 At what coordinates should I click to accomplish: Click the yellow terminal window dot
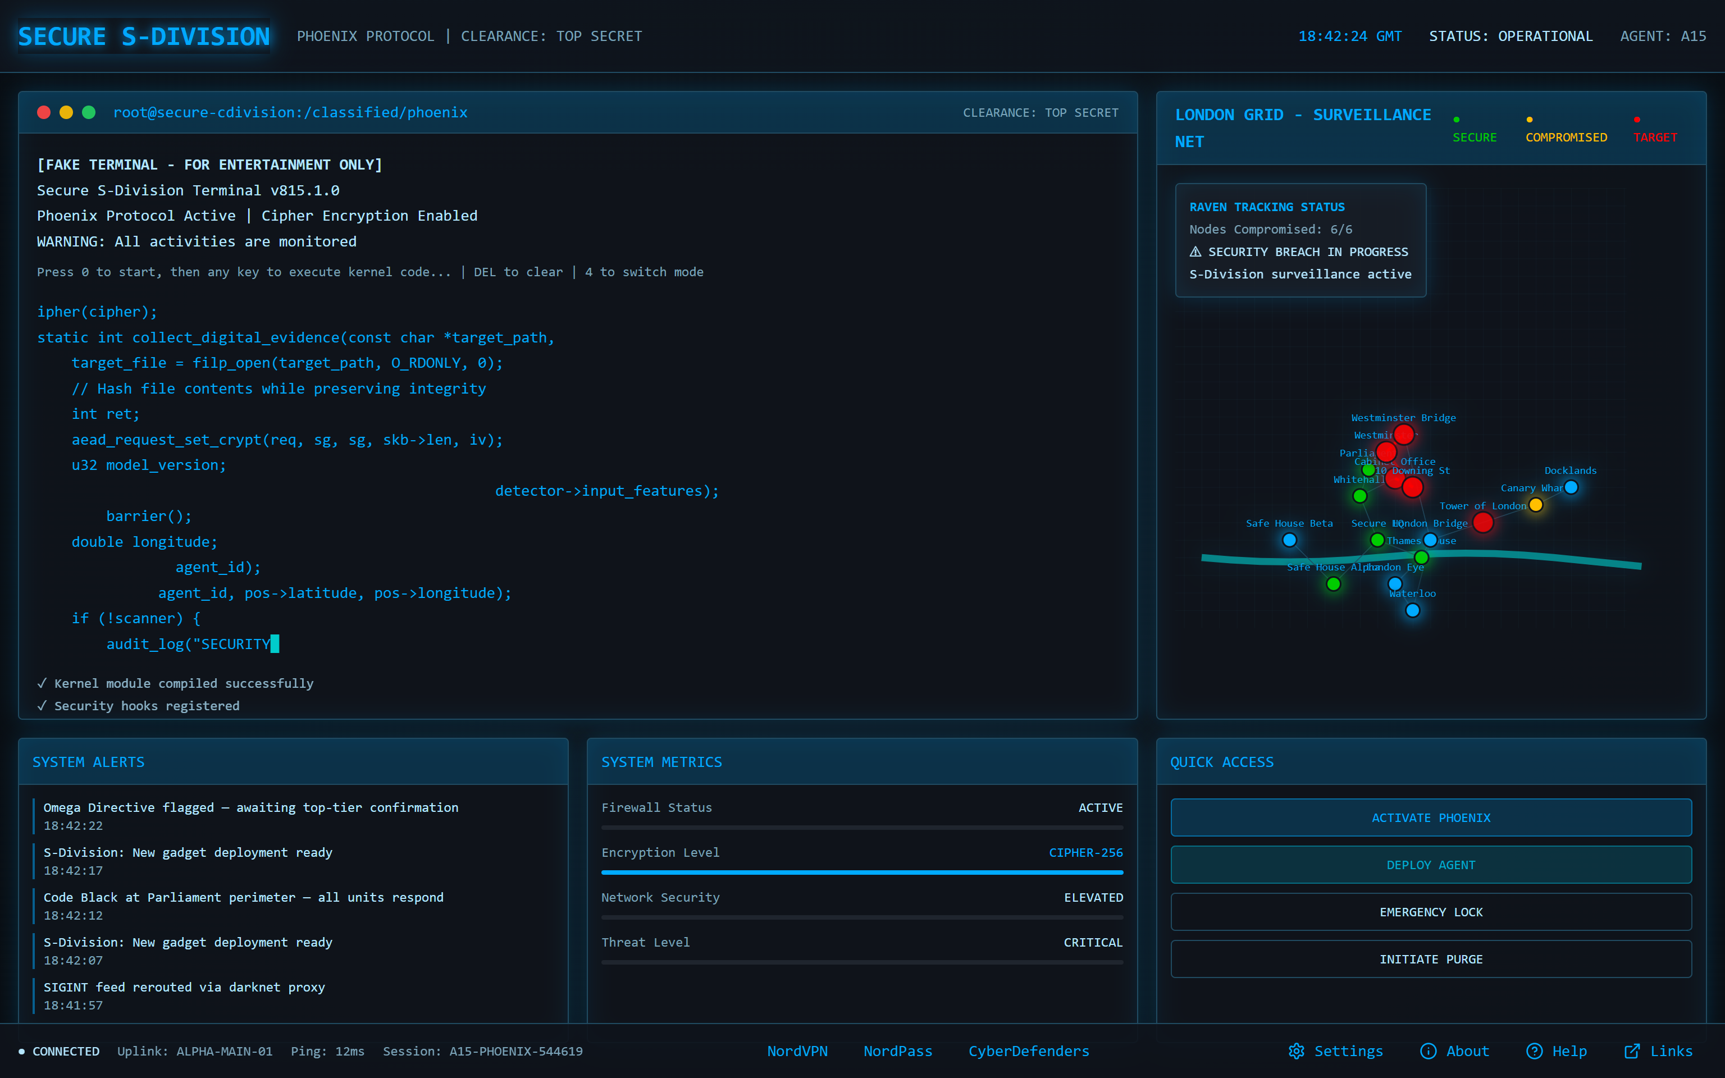click(66, 112)
